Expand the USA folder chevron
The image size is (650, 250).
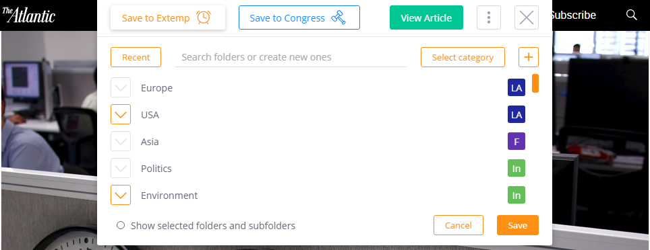tap(121, 114)
